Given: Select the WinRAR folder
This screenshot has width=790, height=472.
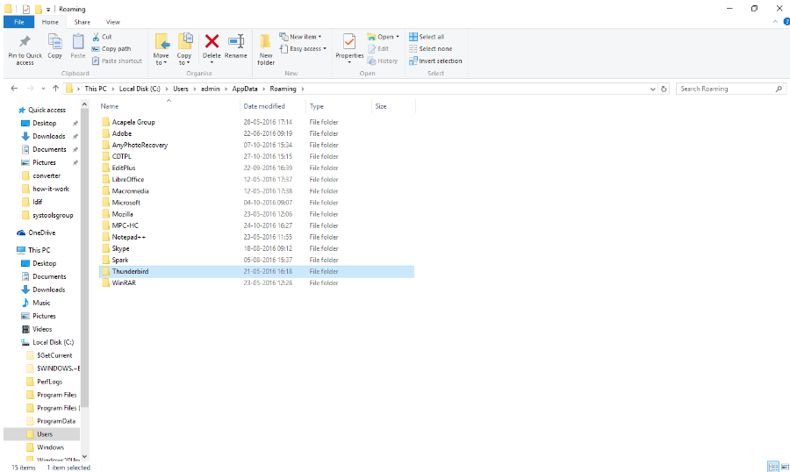Looking at the screenshot, I should coord(257,283).
